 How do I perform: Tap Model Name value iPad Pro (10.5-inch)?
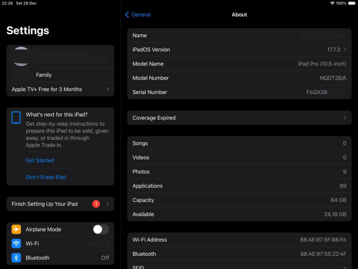pos(322,64)
